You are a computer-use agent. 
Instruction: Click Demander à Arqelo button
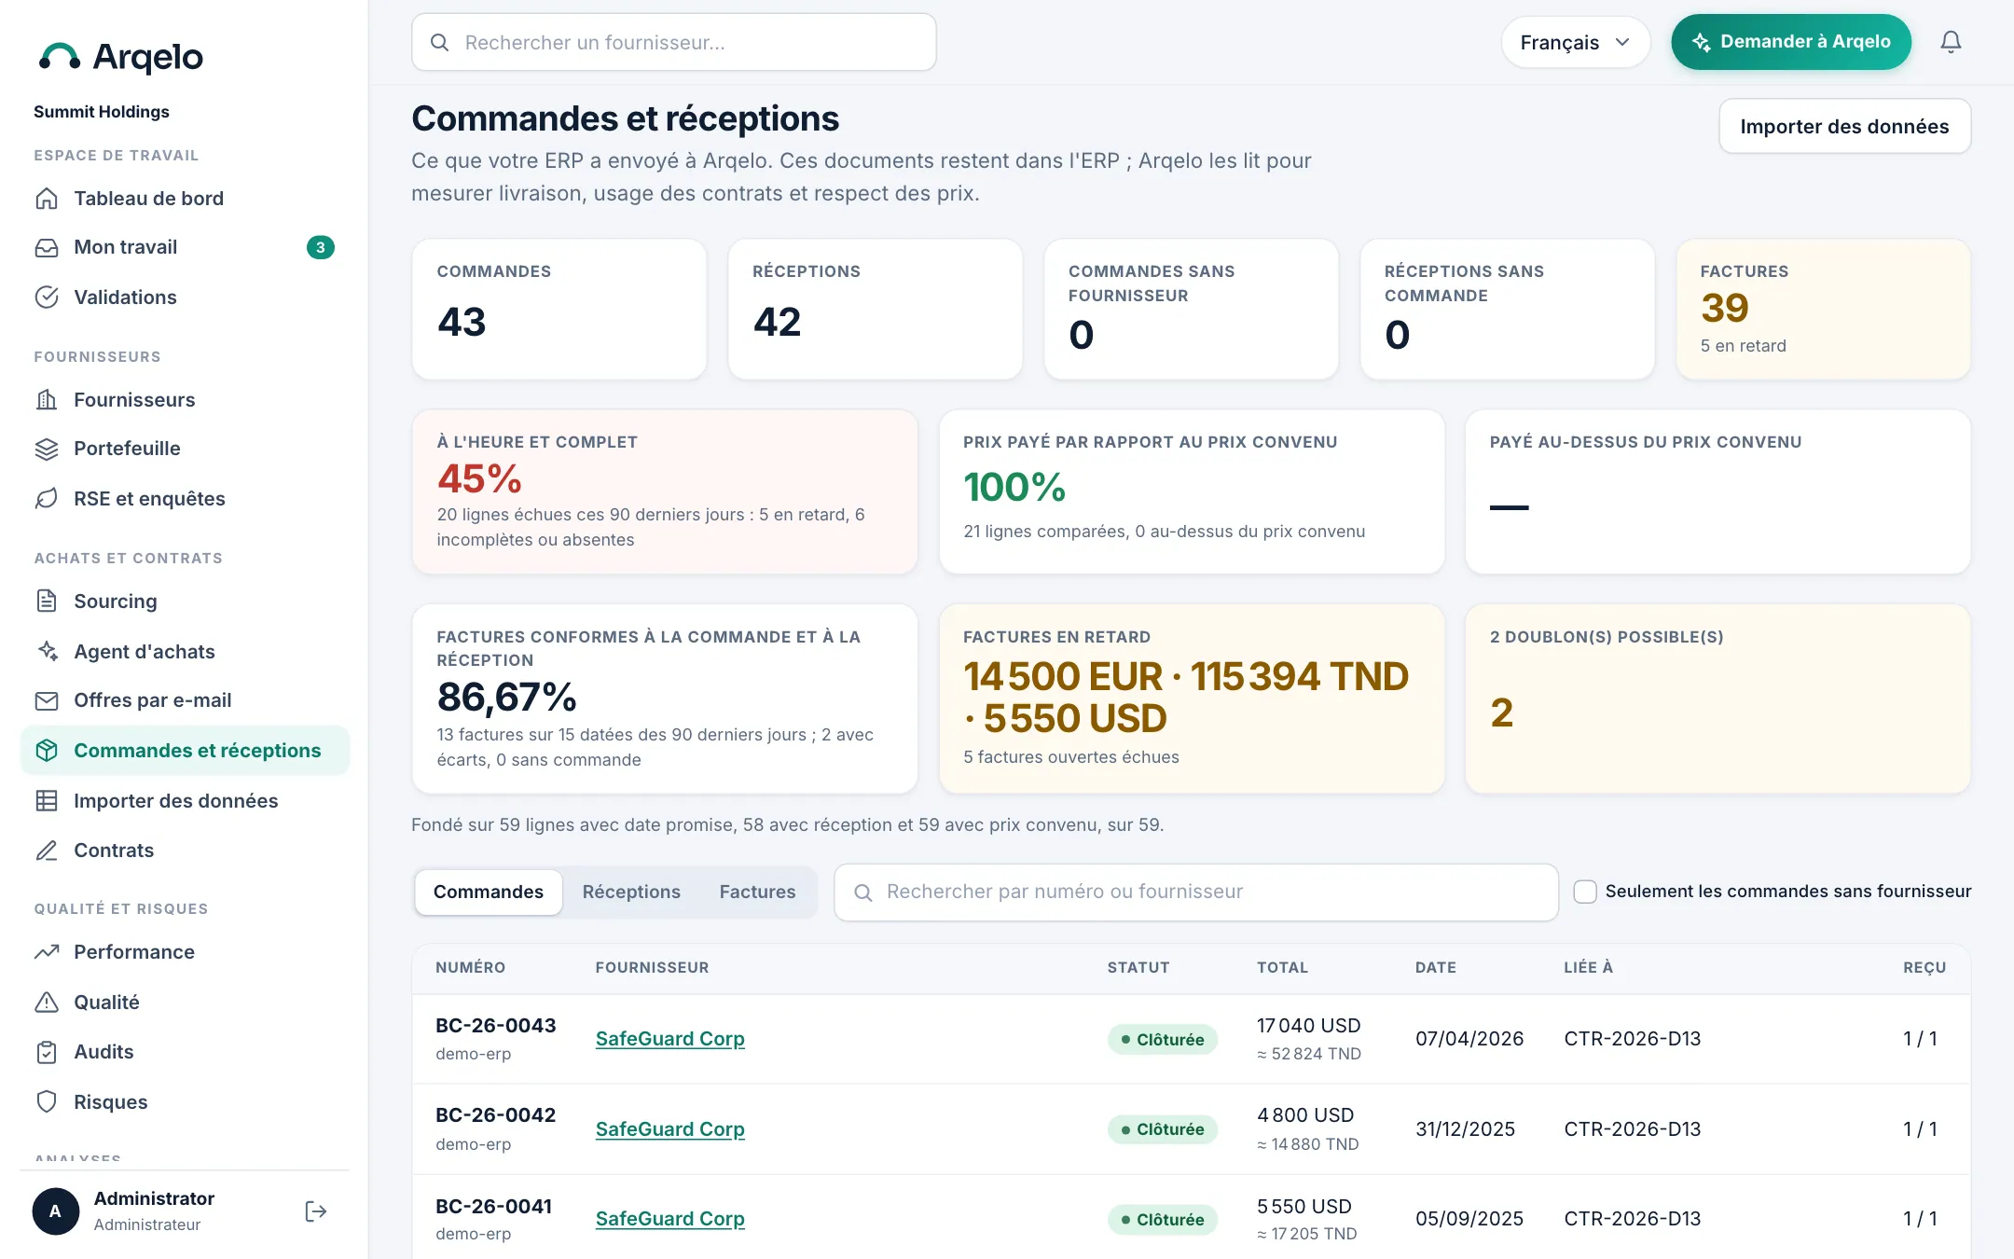(1790, 42)
